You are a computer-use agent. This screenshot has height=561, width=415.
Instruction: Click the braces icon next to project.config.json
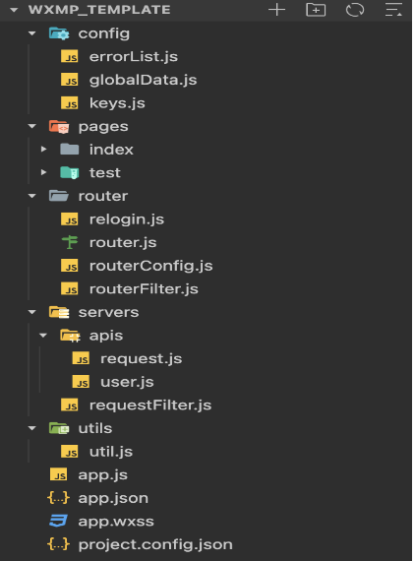[x=58, y=544]
